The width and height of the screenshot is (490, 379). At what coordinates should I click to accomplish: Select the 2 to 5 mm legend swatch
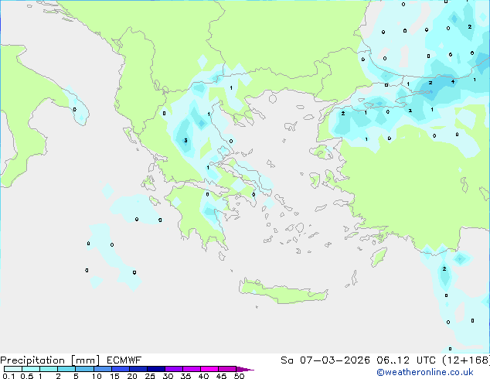tap(66, 369)
